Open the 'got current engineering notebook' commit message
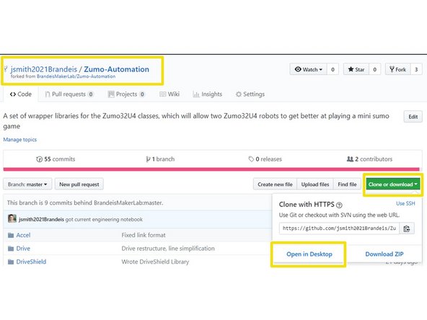Viewport: 427px width, 320px height. coord(104,219)
